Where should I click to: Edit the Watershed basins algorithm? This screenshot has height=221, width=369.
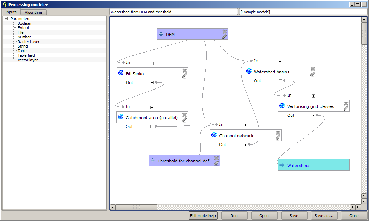click(x=313, y=74)
